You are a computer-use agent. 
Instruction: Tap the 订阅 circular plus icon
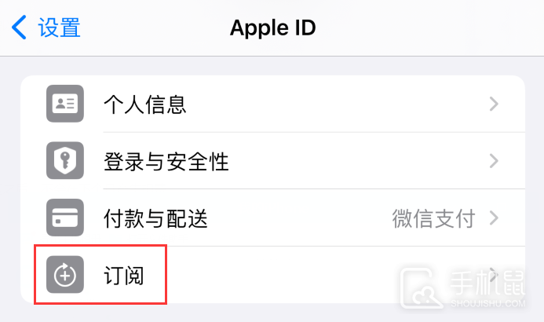65,275
